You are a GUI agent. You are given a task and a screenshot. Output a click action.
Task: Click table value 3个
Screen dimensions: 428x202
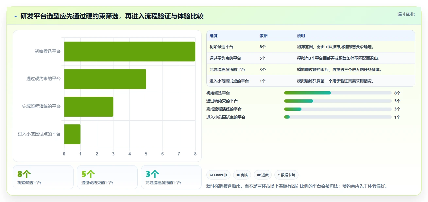263,70
